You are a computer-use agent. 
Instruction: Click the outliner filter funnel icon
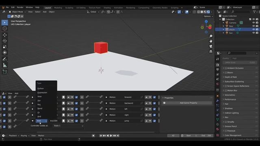(x=254, y=12)
